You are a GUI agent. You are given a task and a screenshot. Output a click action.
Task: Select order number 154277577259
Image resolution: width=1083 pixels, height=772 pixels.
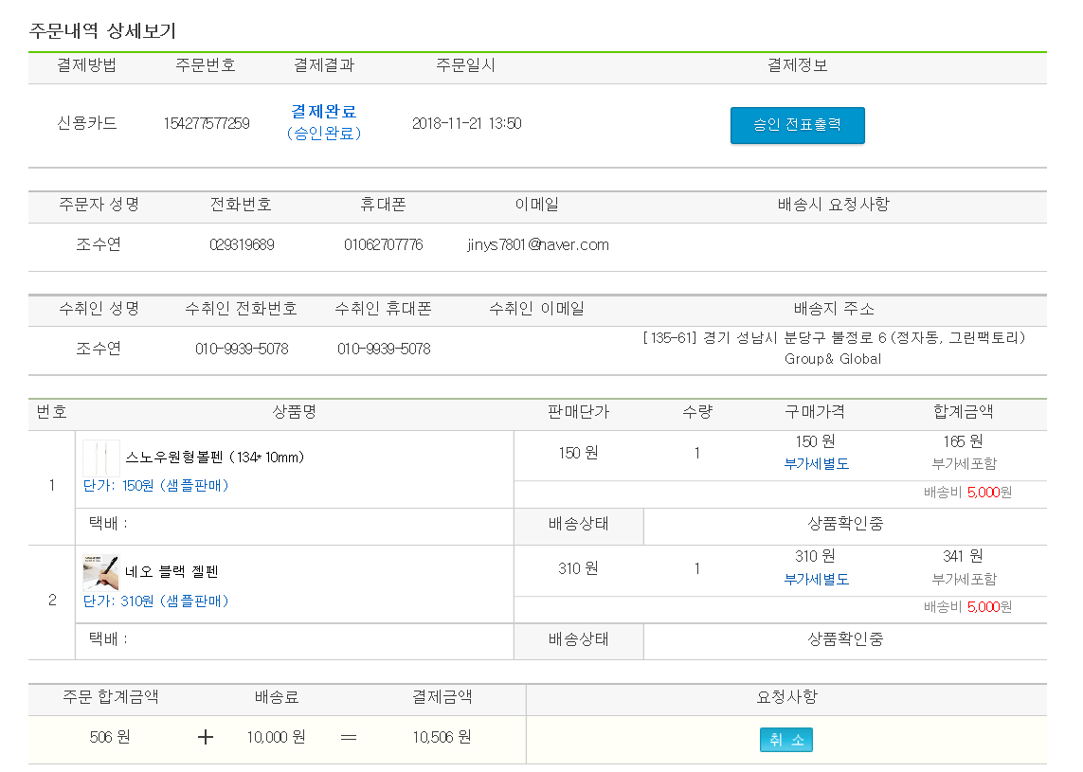tap(207, 123)
